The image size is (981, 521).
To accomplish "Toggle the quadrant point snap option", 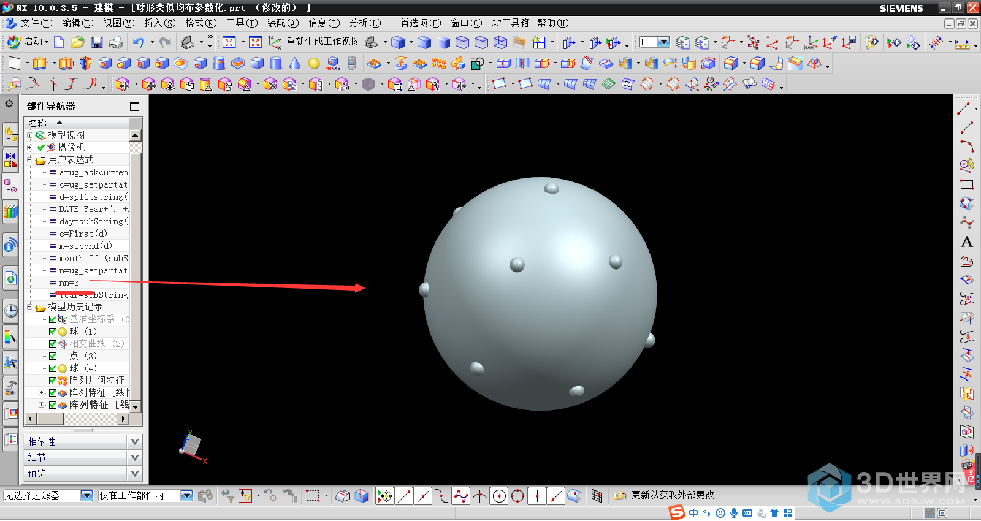I will [x=518, y=496].
